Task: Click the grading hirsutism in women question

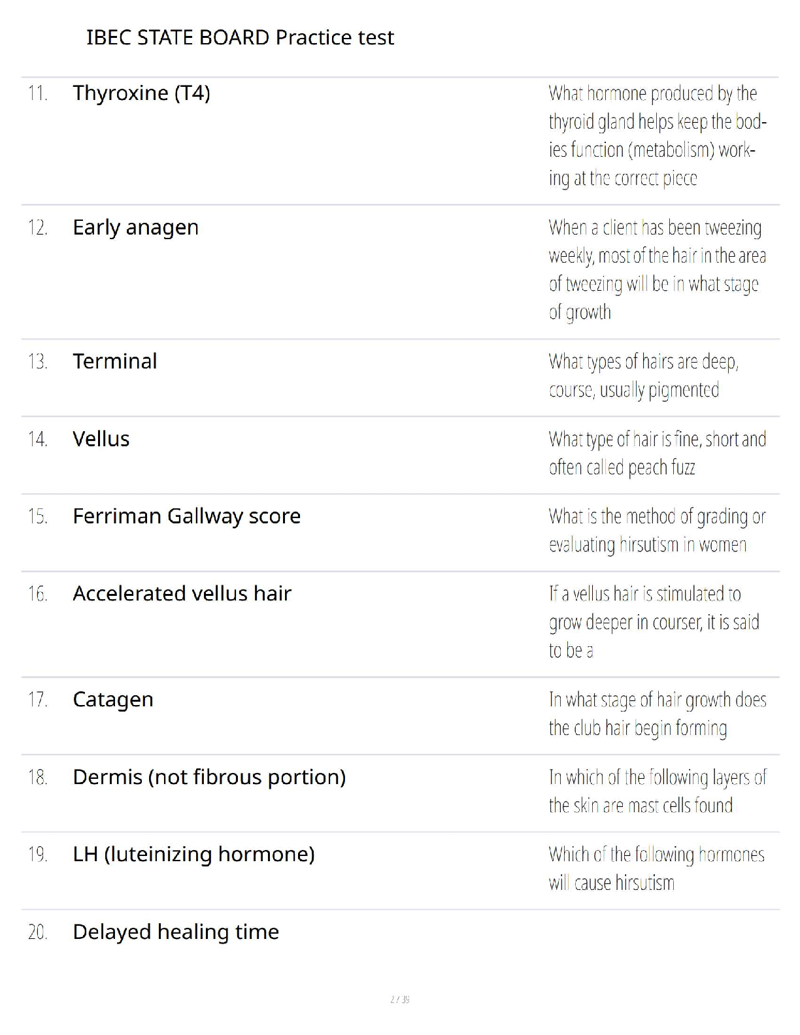Action: click(x=657, y=531)
